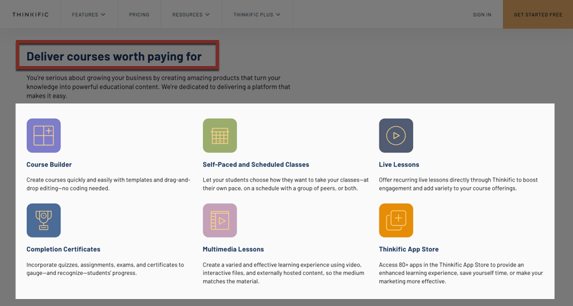Open the Self-Paced and Scheduled Classes heading
The height and width of the screenshot is (306, 573).
click(256, 164)
